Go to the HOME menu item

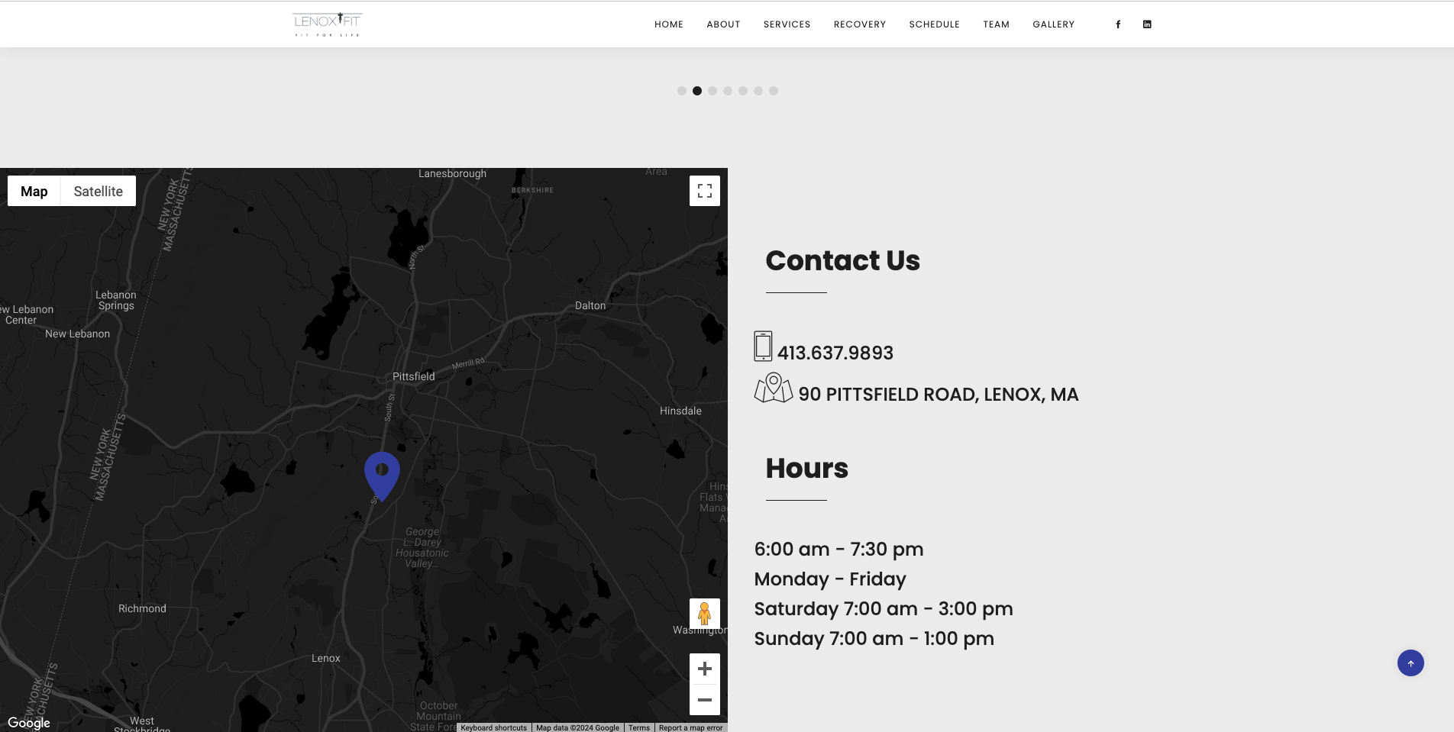669,24
